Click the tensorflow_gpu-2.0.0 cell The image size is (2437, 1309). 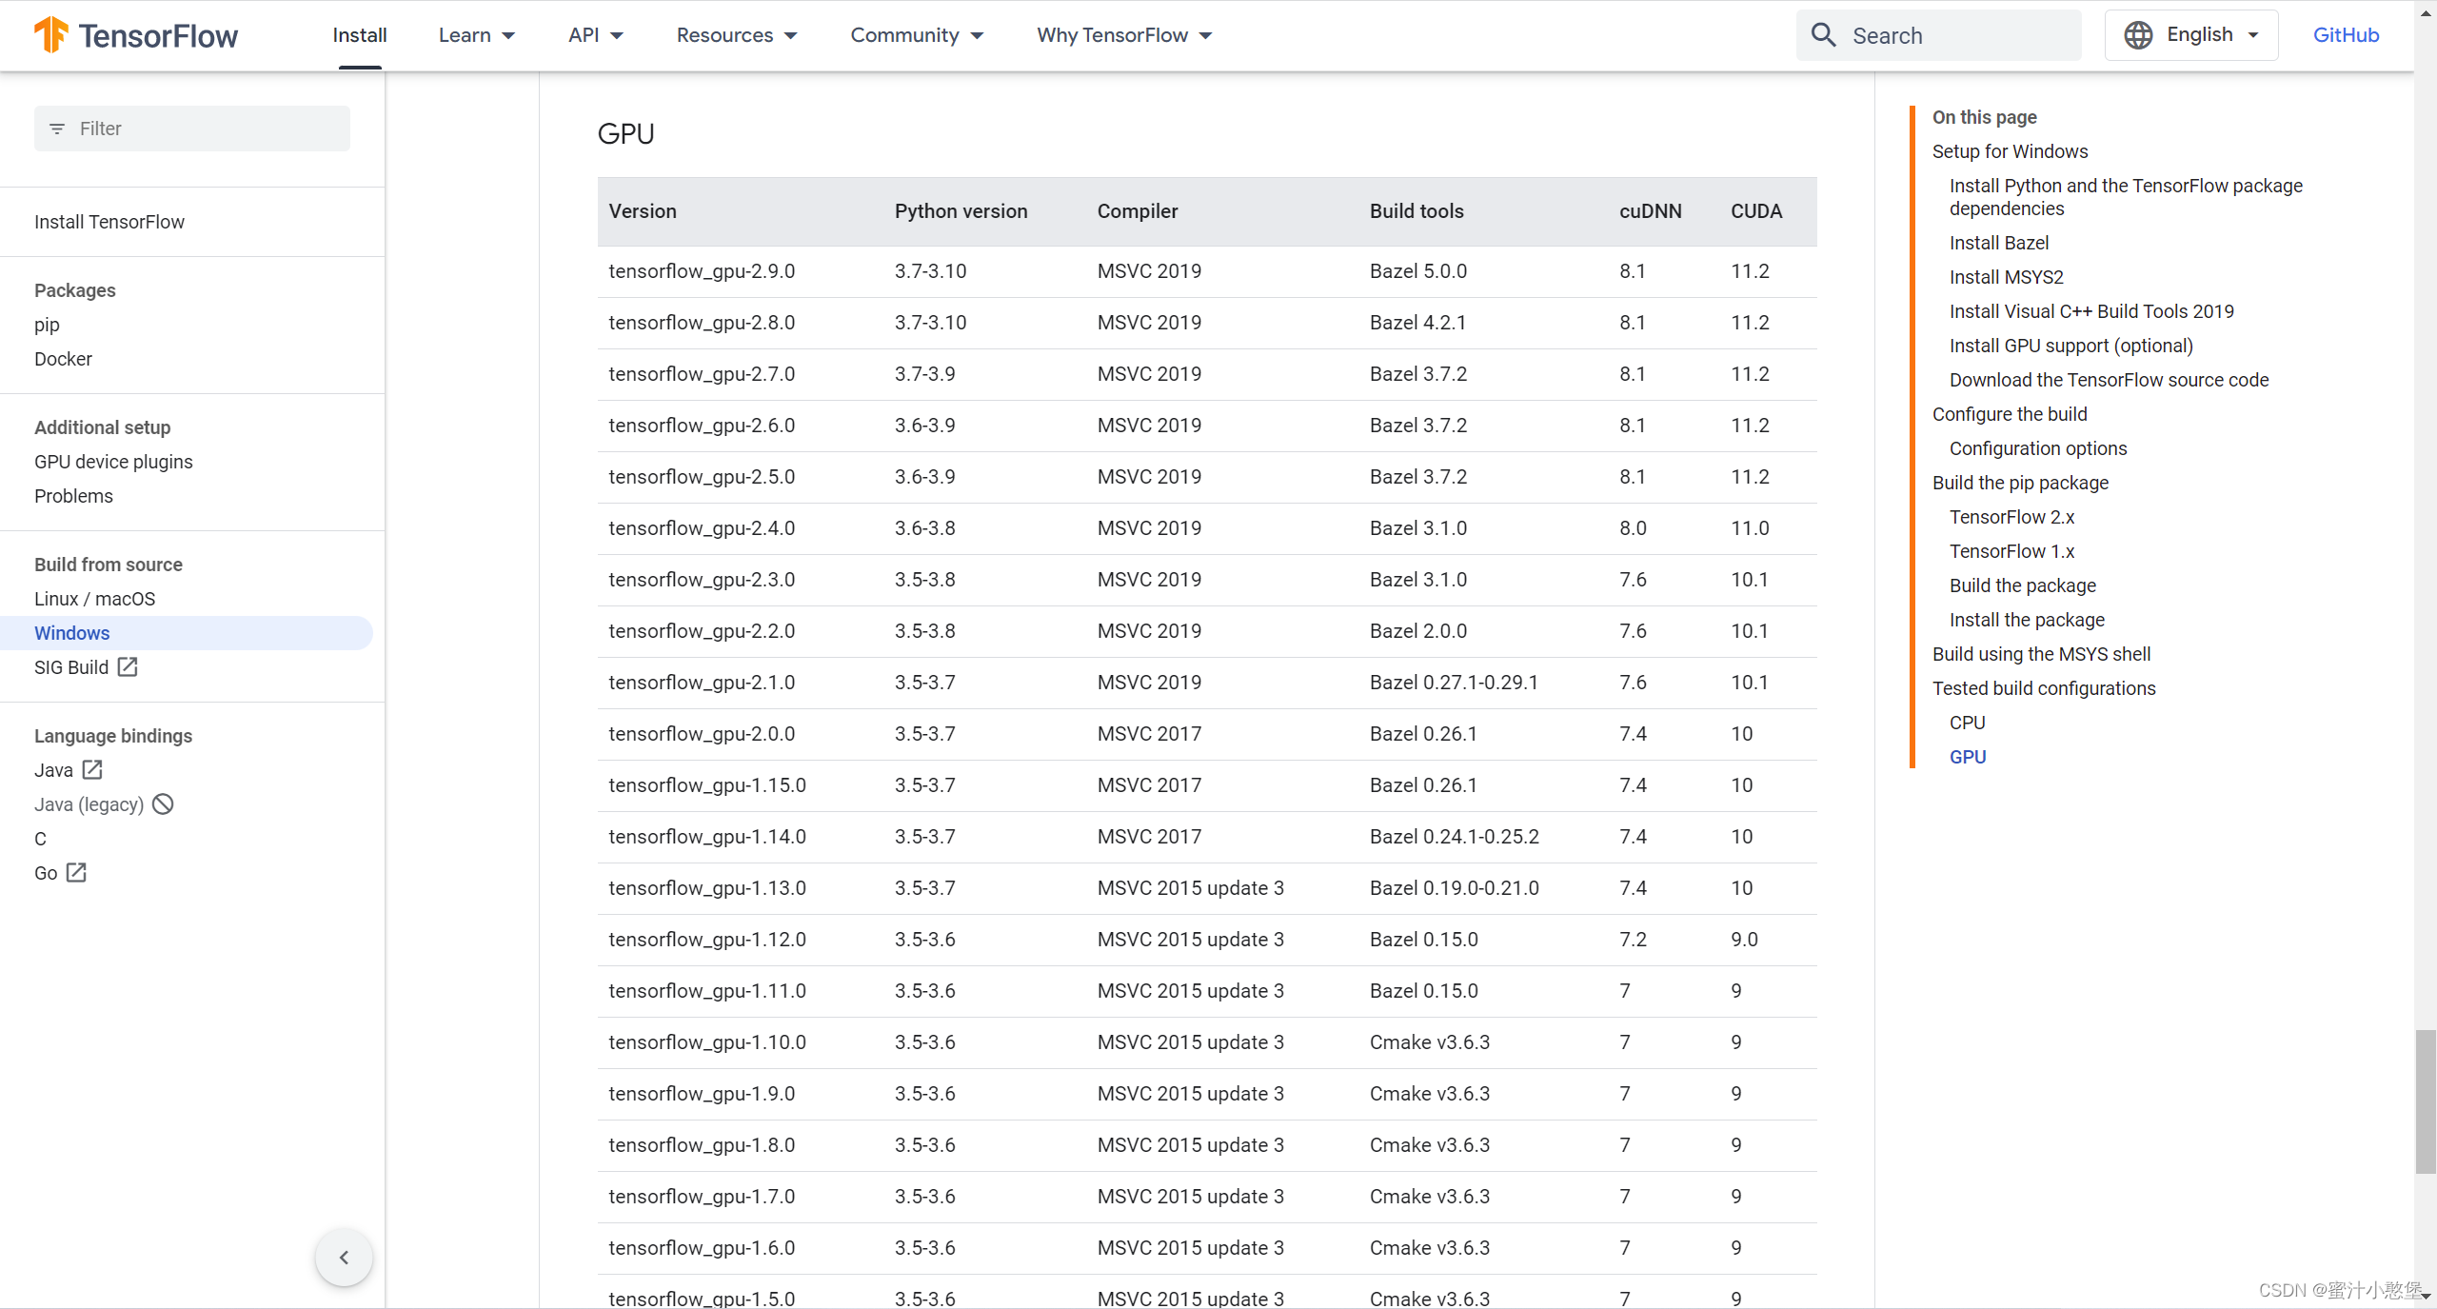point(702,734)
